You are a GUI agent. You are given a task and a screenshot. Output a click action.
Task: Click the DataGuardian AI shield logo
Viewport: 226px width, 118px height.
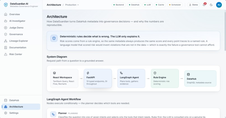click(6, 5)
